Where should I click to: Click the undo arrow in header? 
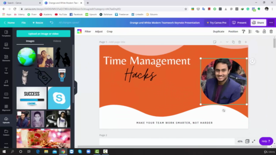point(51,22)
